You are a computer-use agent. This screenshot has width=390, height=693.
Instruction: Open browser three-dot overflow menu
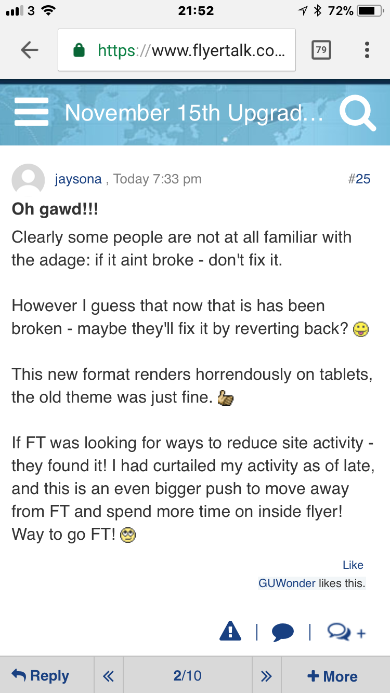tap(367, 50)
